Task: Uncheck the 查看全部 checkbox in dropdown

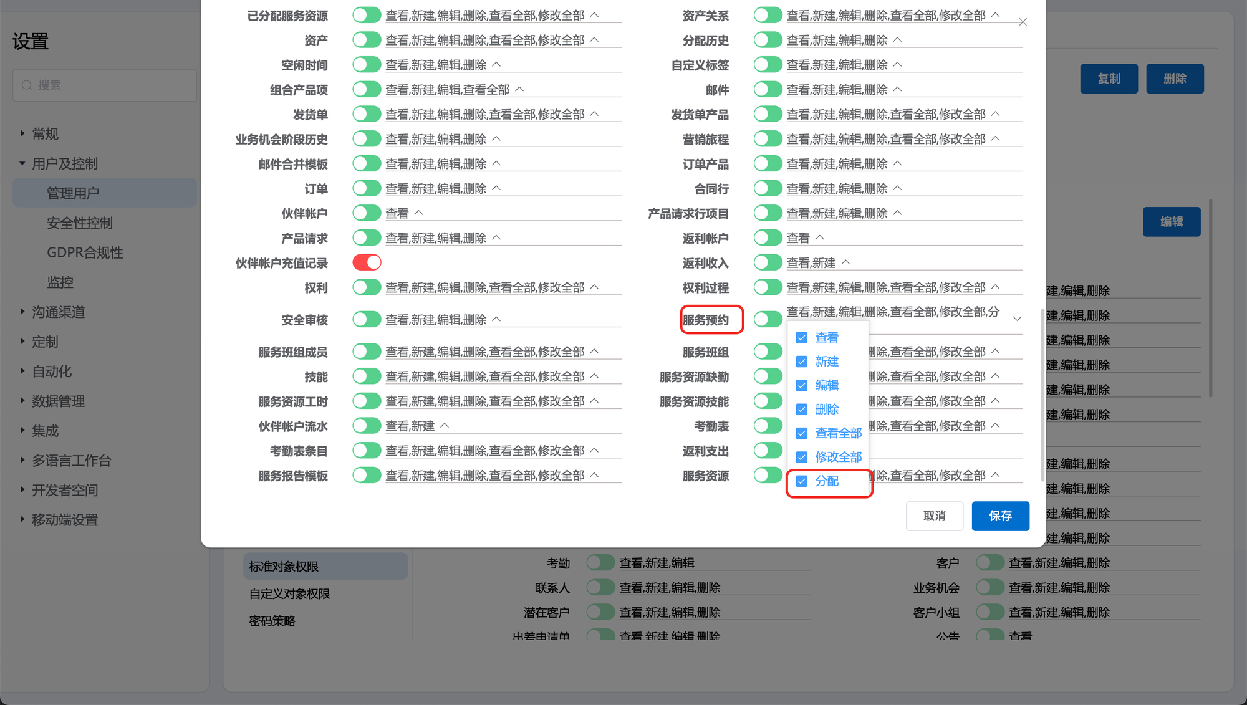Action: point(802,433)
